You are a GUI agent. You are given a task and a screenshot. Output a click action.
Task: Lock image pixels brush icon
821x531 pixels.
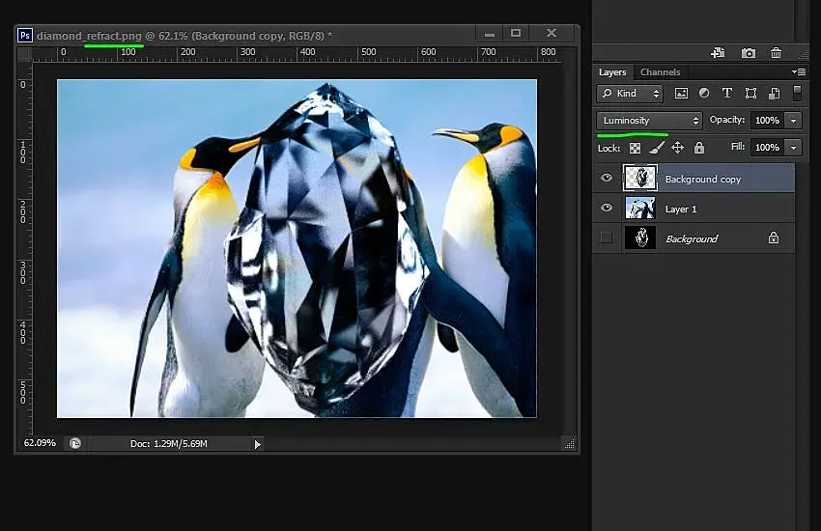[x=656, y=148]
